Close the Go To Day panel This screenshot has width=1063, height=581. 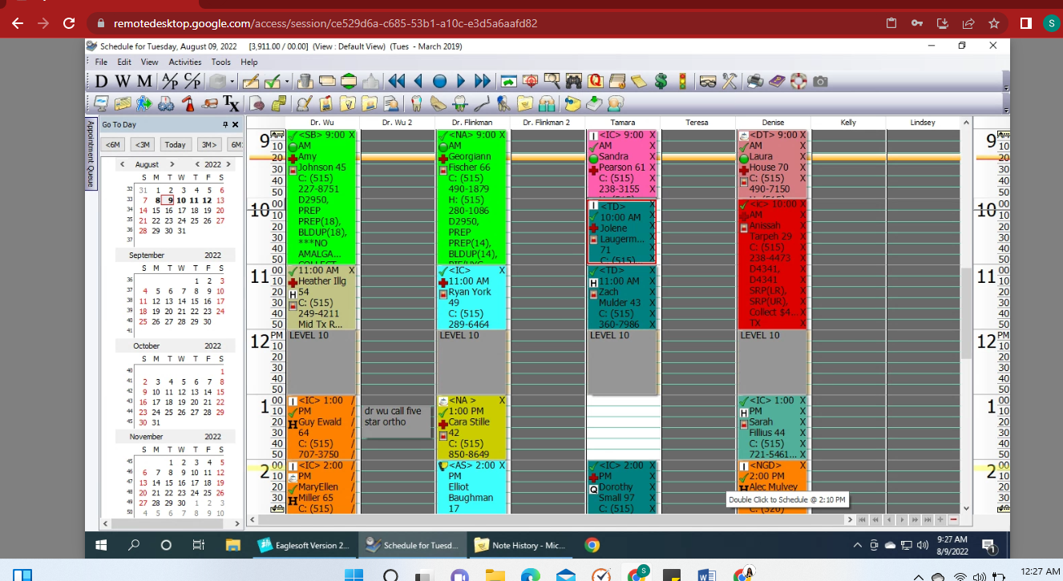(x=235, y=125)
